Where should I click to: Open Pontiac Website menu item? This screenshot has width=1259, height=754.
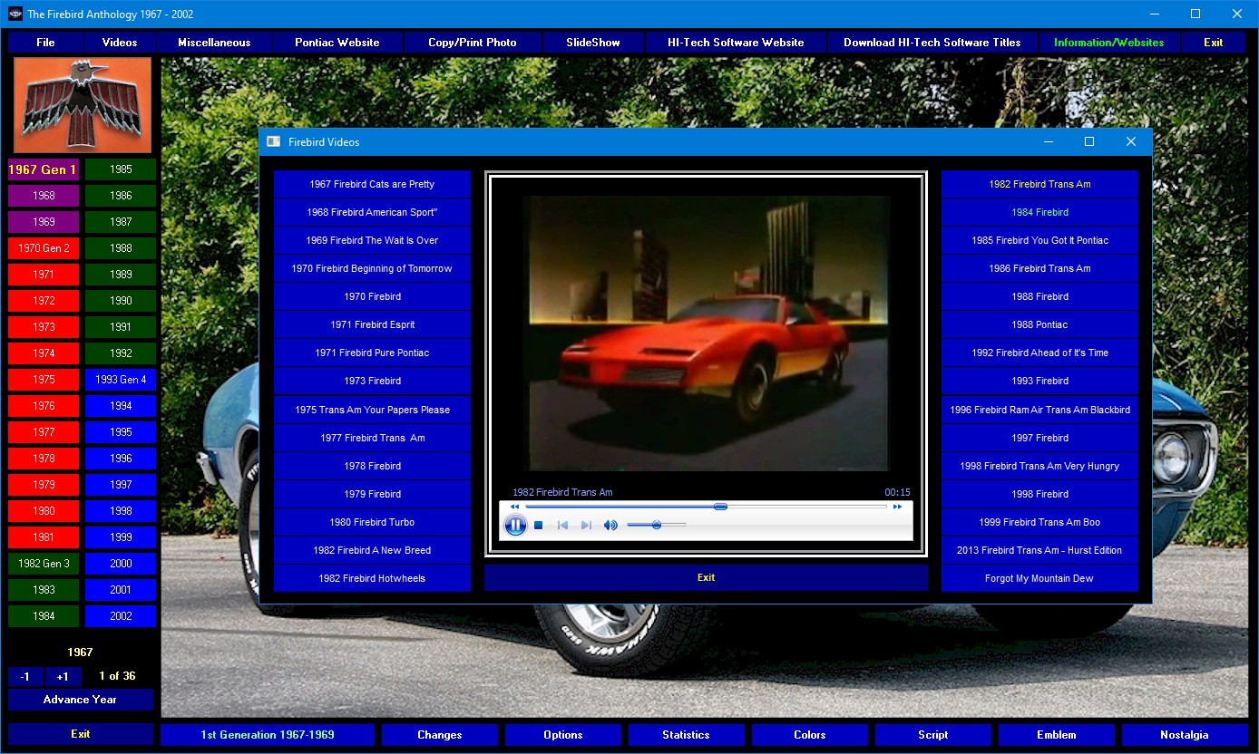point(337,42)
